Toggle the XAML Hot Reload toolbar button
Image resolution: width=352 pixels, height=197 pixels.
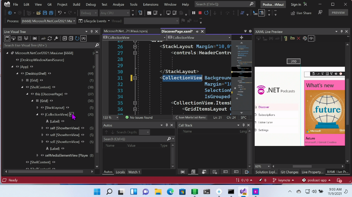click(x=262, y=13)
